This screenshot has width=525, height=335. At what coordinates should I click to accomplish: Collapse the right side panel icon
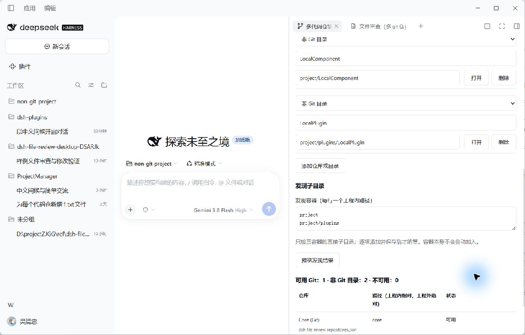click(517, 26)
